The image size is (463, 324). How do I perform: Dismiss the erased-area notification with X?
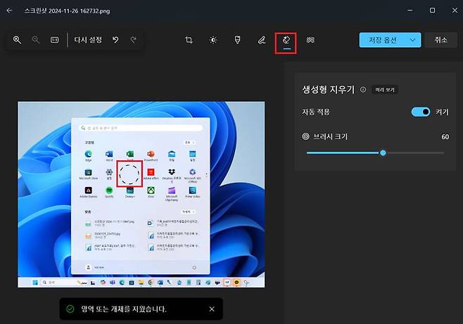212,309
